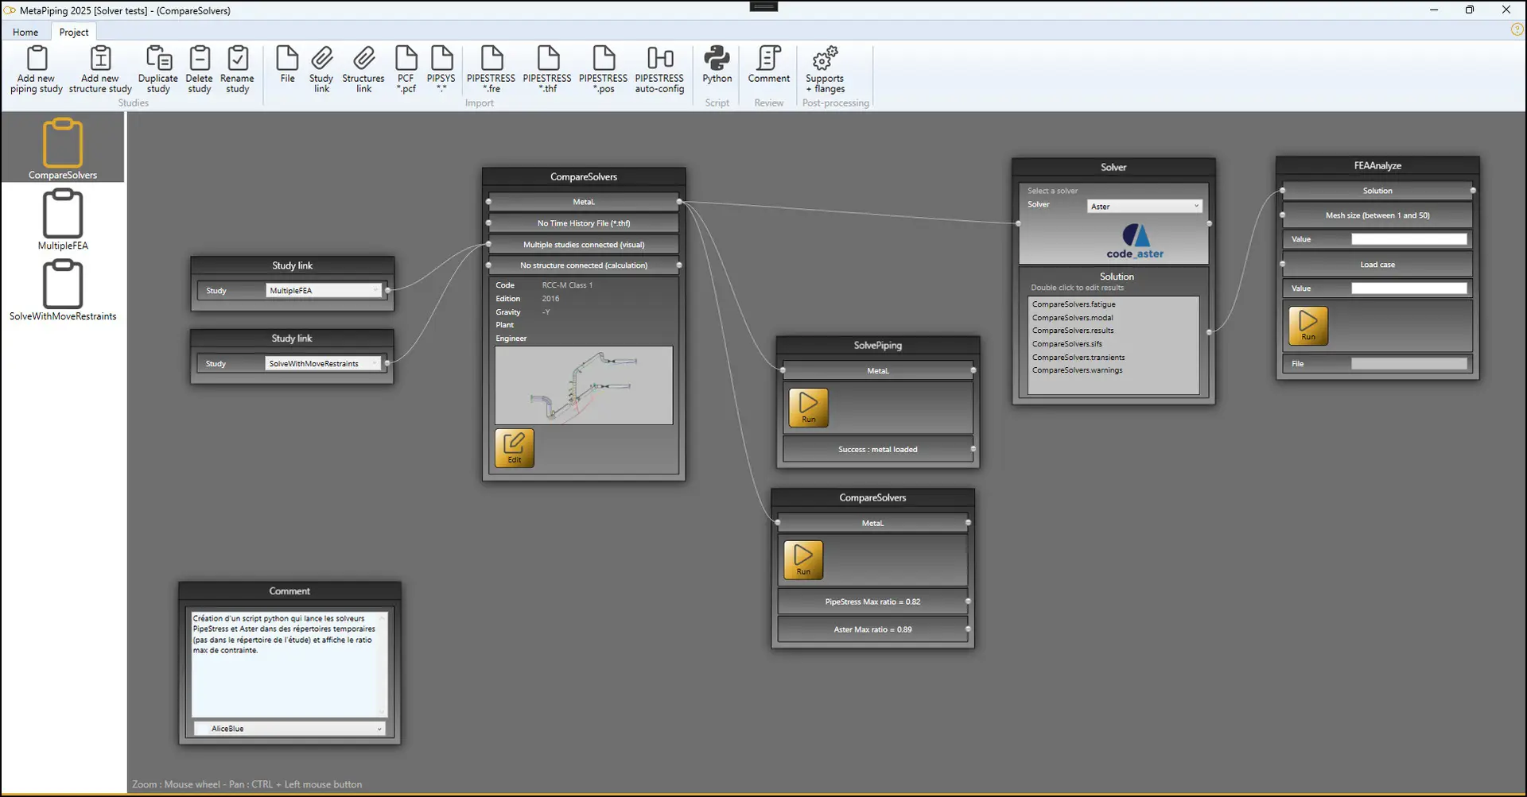Run the SolvePiping node
Image resolution: width=1527 pixels, height=797 pixels.
[808, 408]
